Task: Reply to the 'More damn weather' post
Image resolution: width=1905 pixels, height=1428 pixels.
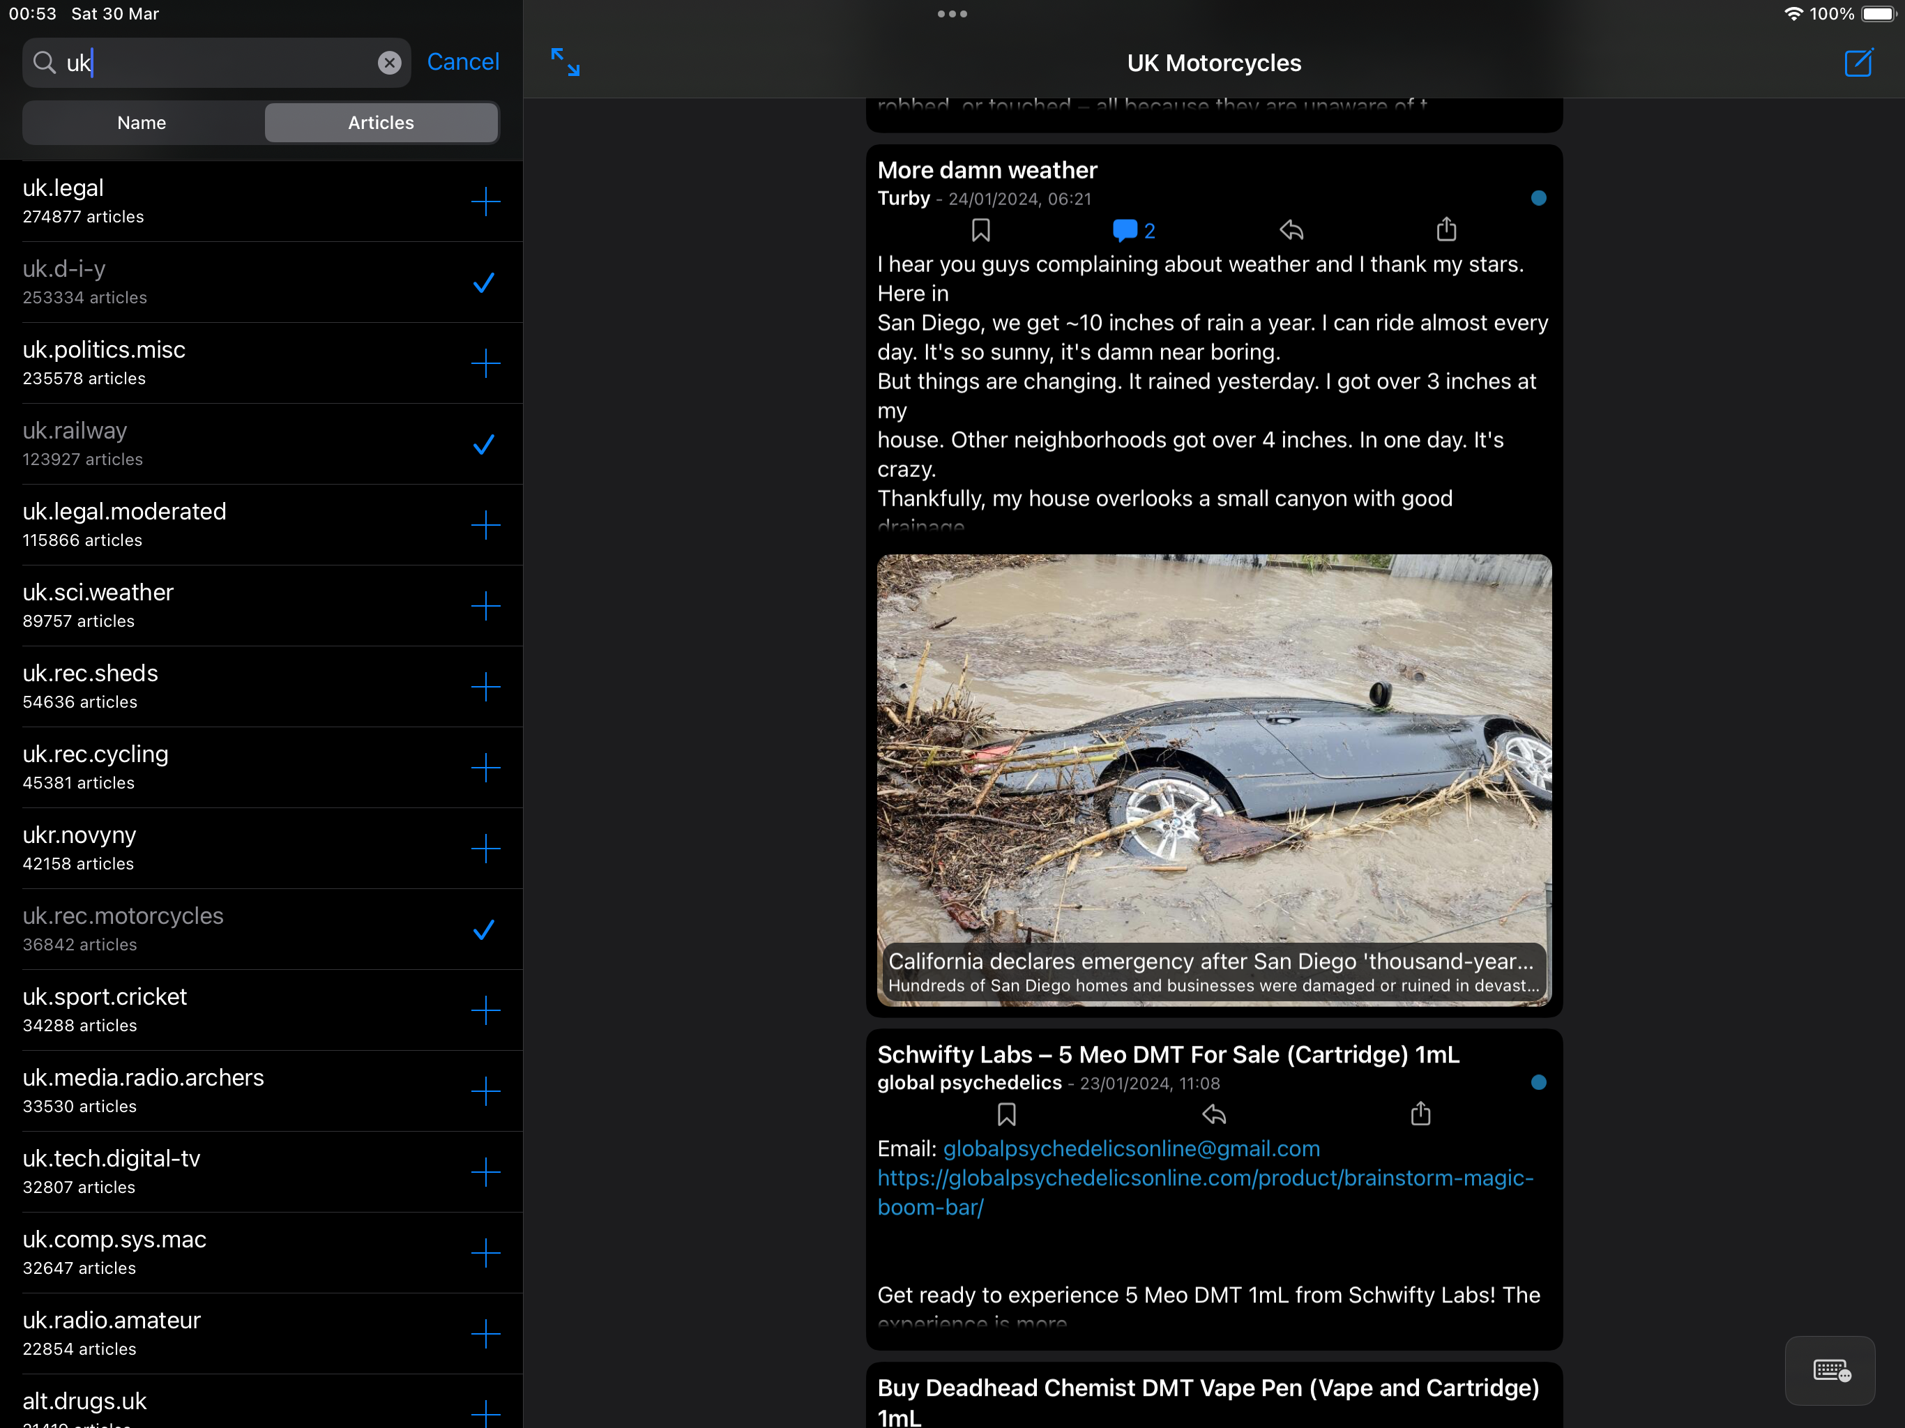Action: 1291,230
